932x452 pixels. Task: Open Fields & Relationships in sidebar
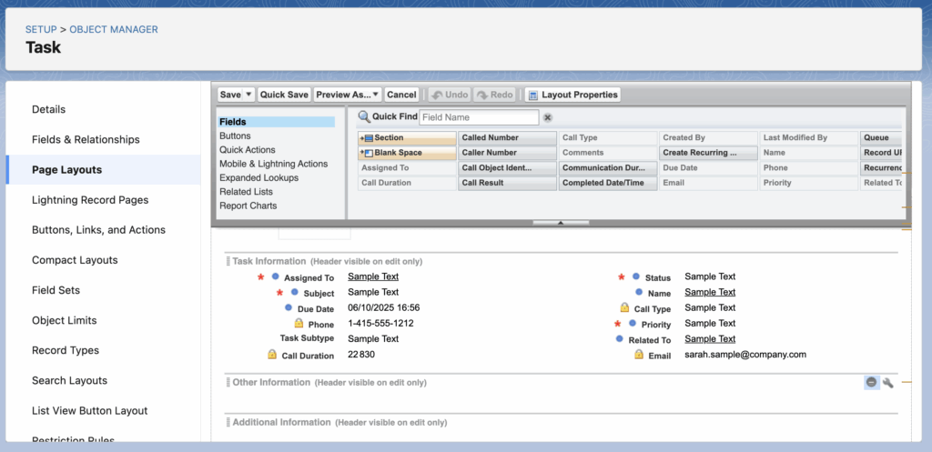click(x=86, y=139)
